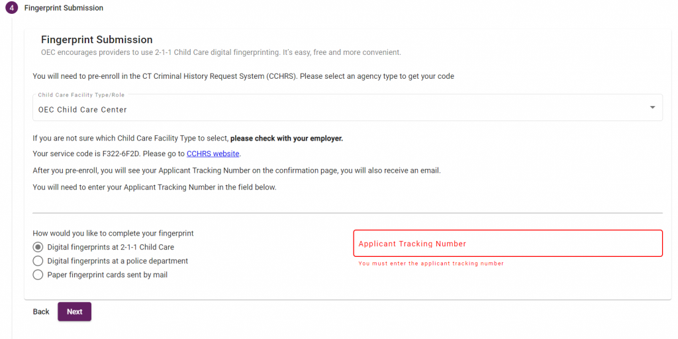Viewport: 678px width, 339px height.
Task: Expand the facility type dropdown arrow
Action: (x=652, y=108)
